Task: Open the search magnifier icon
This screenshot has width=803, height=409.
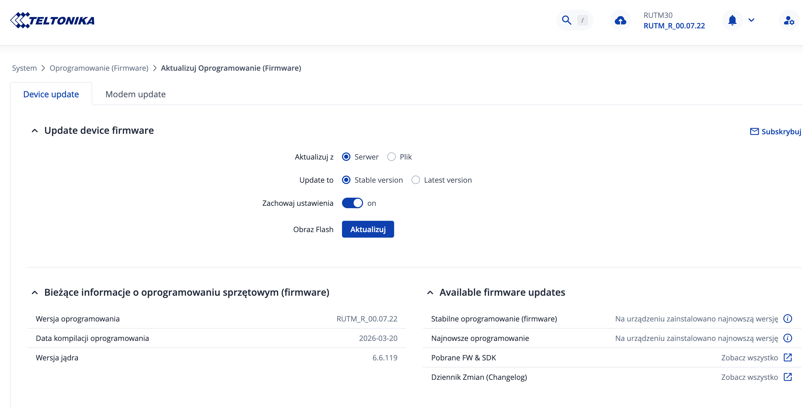Action: (566, 20)
